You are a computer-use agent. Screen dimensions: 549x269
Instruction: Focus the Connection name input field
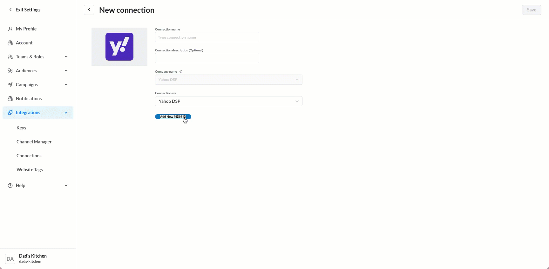click(x=207, y=37)
